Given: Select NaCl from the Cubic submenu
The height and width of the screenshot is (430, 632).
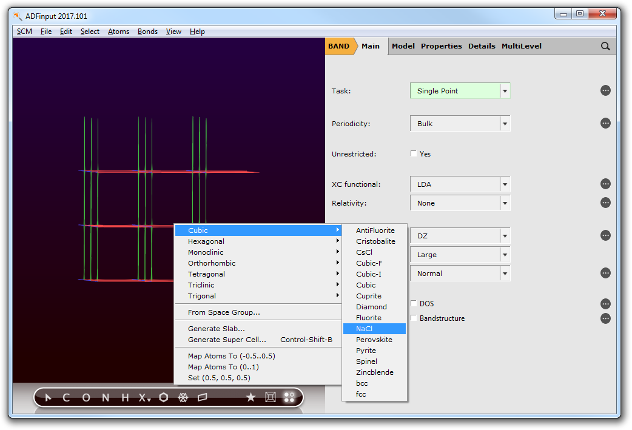Looking at the screenshot, I should (x=365, y=329).
